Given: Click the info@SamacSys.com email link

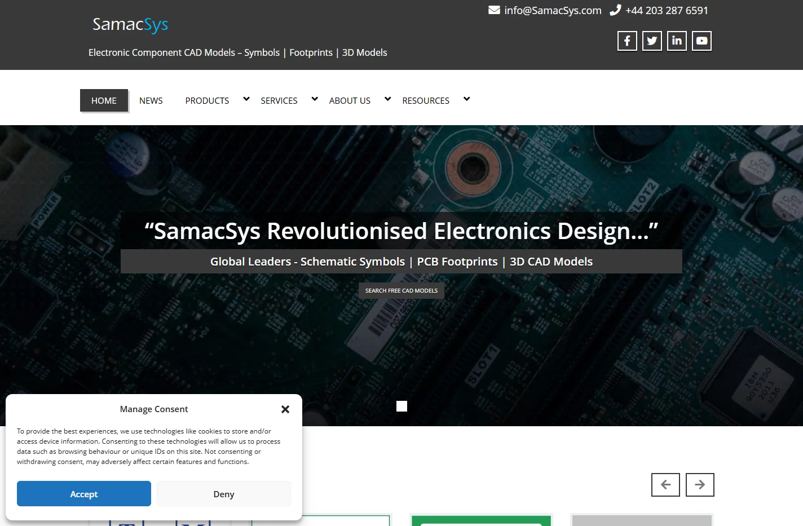Looking at the screenshot, I should [x=553, y=10].
